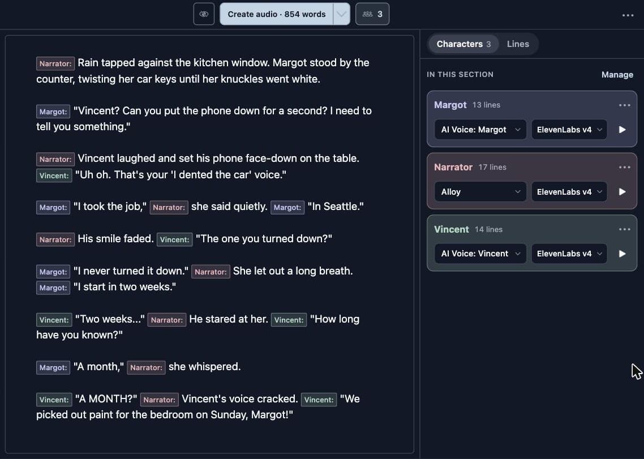
Task: Click Narrator tag before "He stared at her"
Action: pyautogui.click(x=167, y=320)
